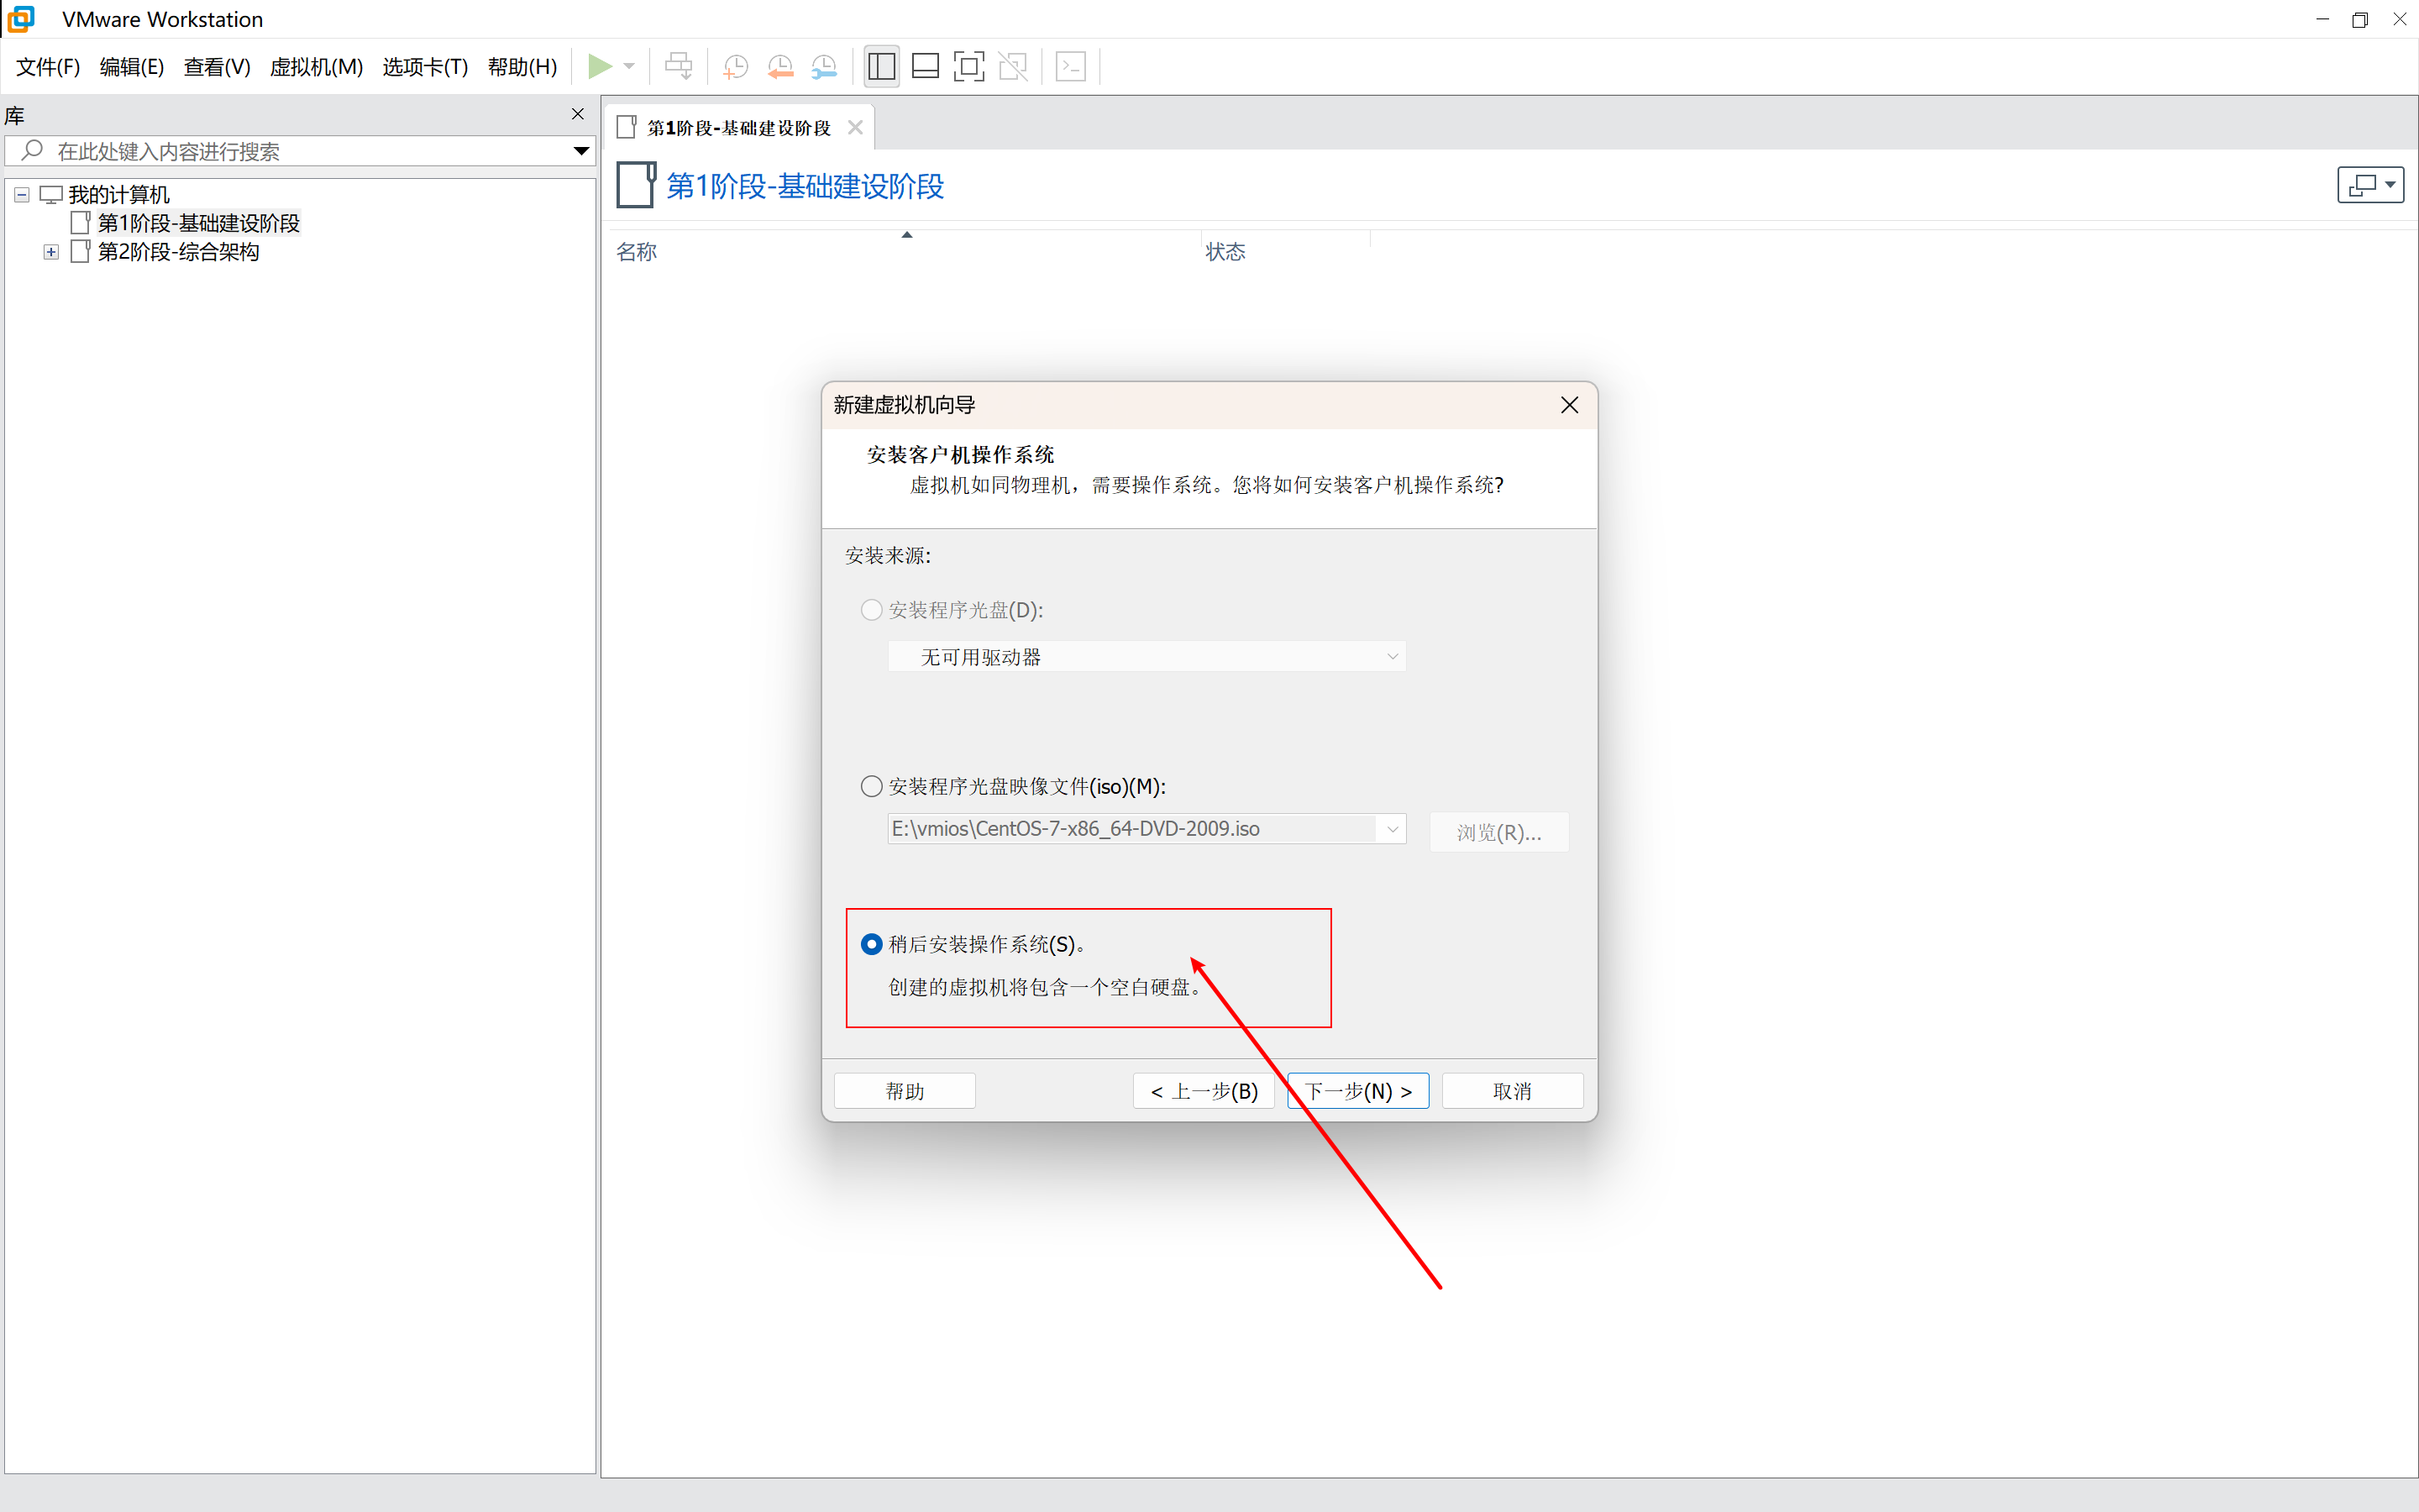Expand the 第2阶段-综合架构 tree node
Screen dimensions: 2419x1512
[x=51, y=252]
